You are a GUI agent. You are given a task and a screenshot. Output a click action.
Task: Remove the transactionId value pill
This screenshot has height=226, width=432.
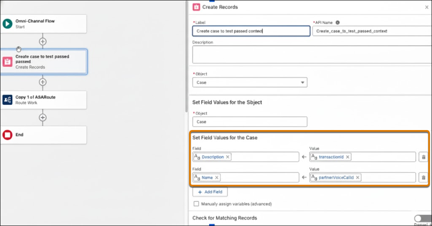pos(348,157)
